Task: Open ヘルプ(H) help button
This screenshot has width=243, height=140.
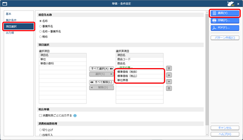Action: (225, 134)
